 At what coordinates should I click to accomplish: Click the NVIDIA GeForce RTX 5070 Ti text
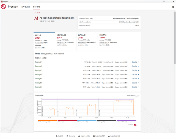[x=126, y=19]
